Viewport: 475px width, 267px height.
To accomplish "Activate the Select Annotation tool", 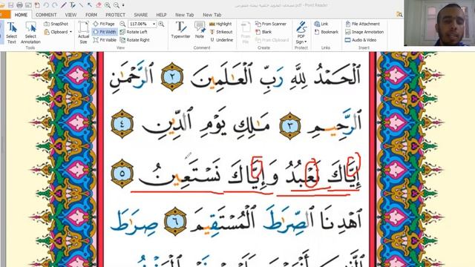I will [x=30, y=33].
